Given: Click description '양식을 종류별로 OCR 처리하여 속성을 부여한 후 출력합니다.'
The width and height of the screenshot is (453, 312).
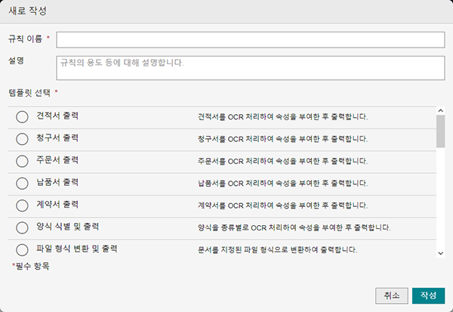Looking at the screenshot, I should click(294, 227).
